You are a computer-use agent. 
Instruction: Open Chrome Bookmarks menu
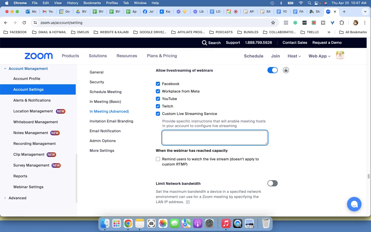click(92, 3)
